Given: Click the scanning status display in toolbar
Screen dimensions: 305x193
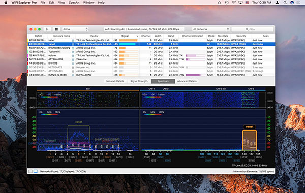Looking at the screenshot, I should pyautogui.click(x=144, y=29).
